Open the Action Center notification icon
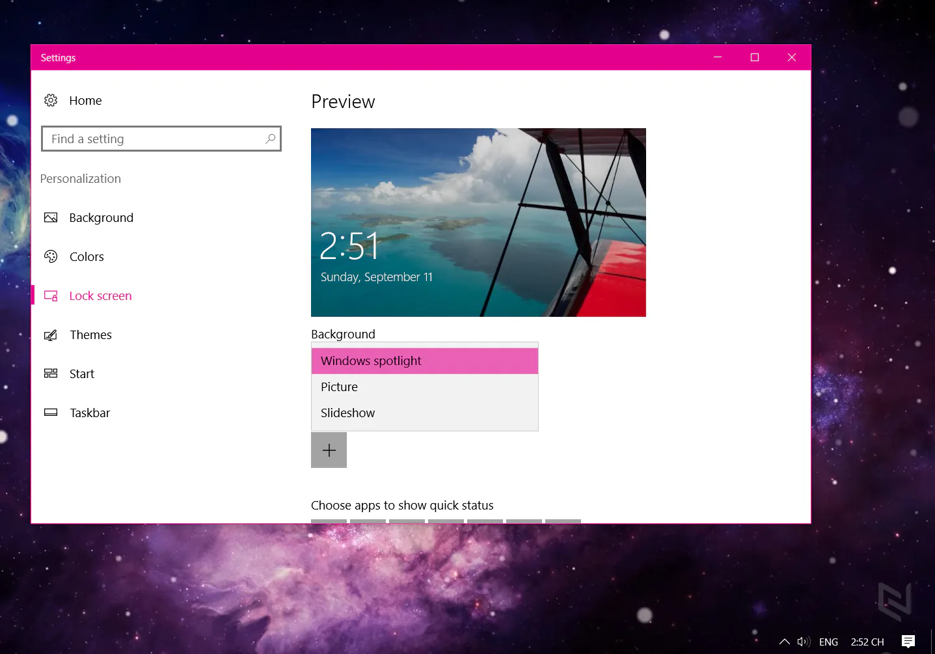Image resolution: width=935 pixels, height=654 pixels. (x=908, y=642)
